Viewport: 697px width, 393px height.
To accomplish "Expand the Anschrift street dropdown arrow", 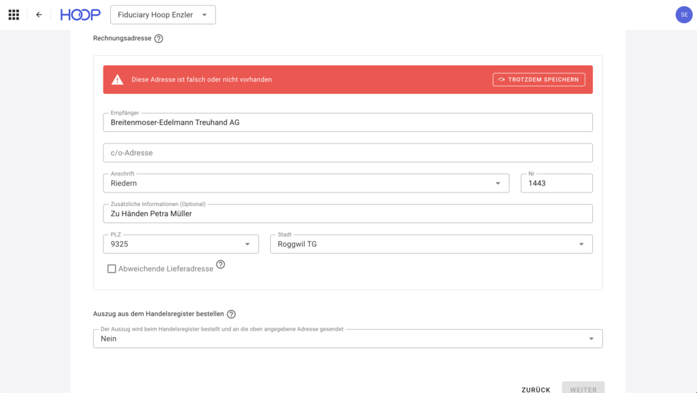I will click(x=498, y=184).
